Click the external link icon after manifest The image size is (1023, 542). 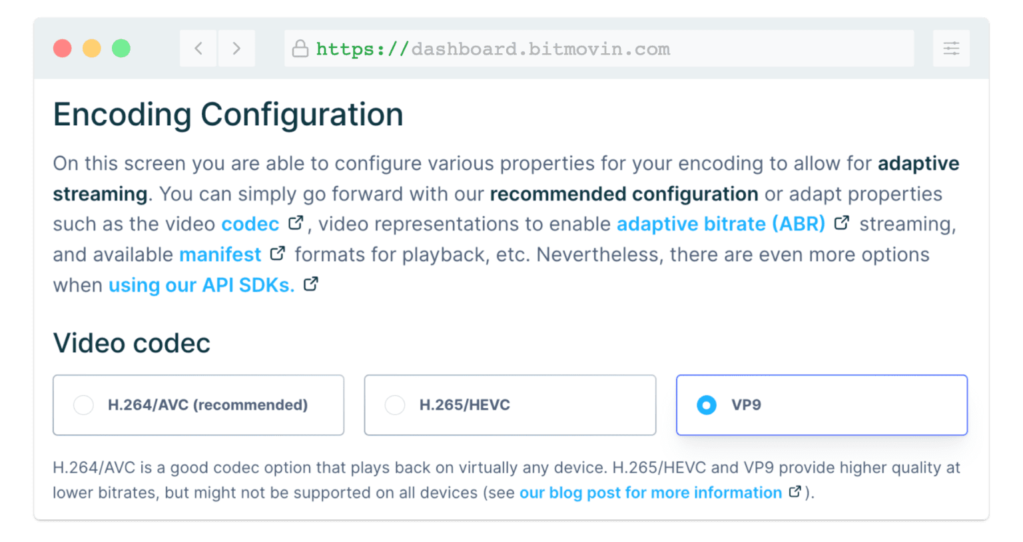point(278,252)
